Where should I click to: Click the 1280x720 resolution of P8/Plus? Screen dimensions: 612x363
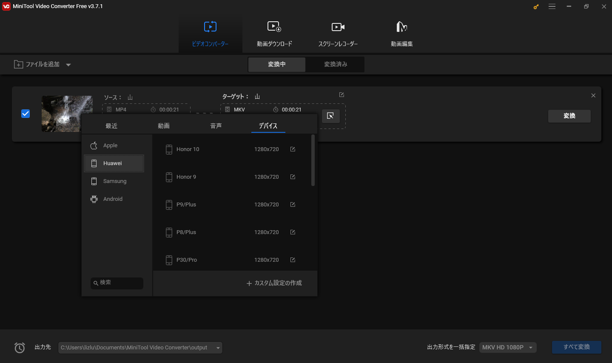[x=267, y=232]
